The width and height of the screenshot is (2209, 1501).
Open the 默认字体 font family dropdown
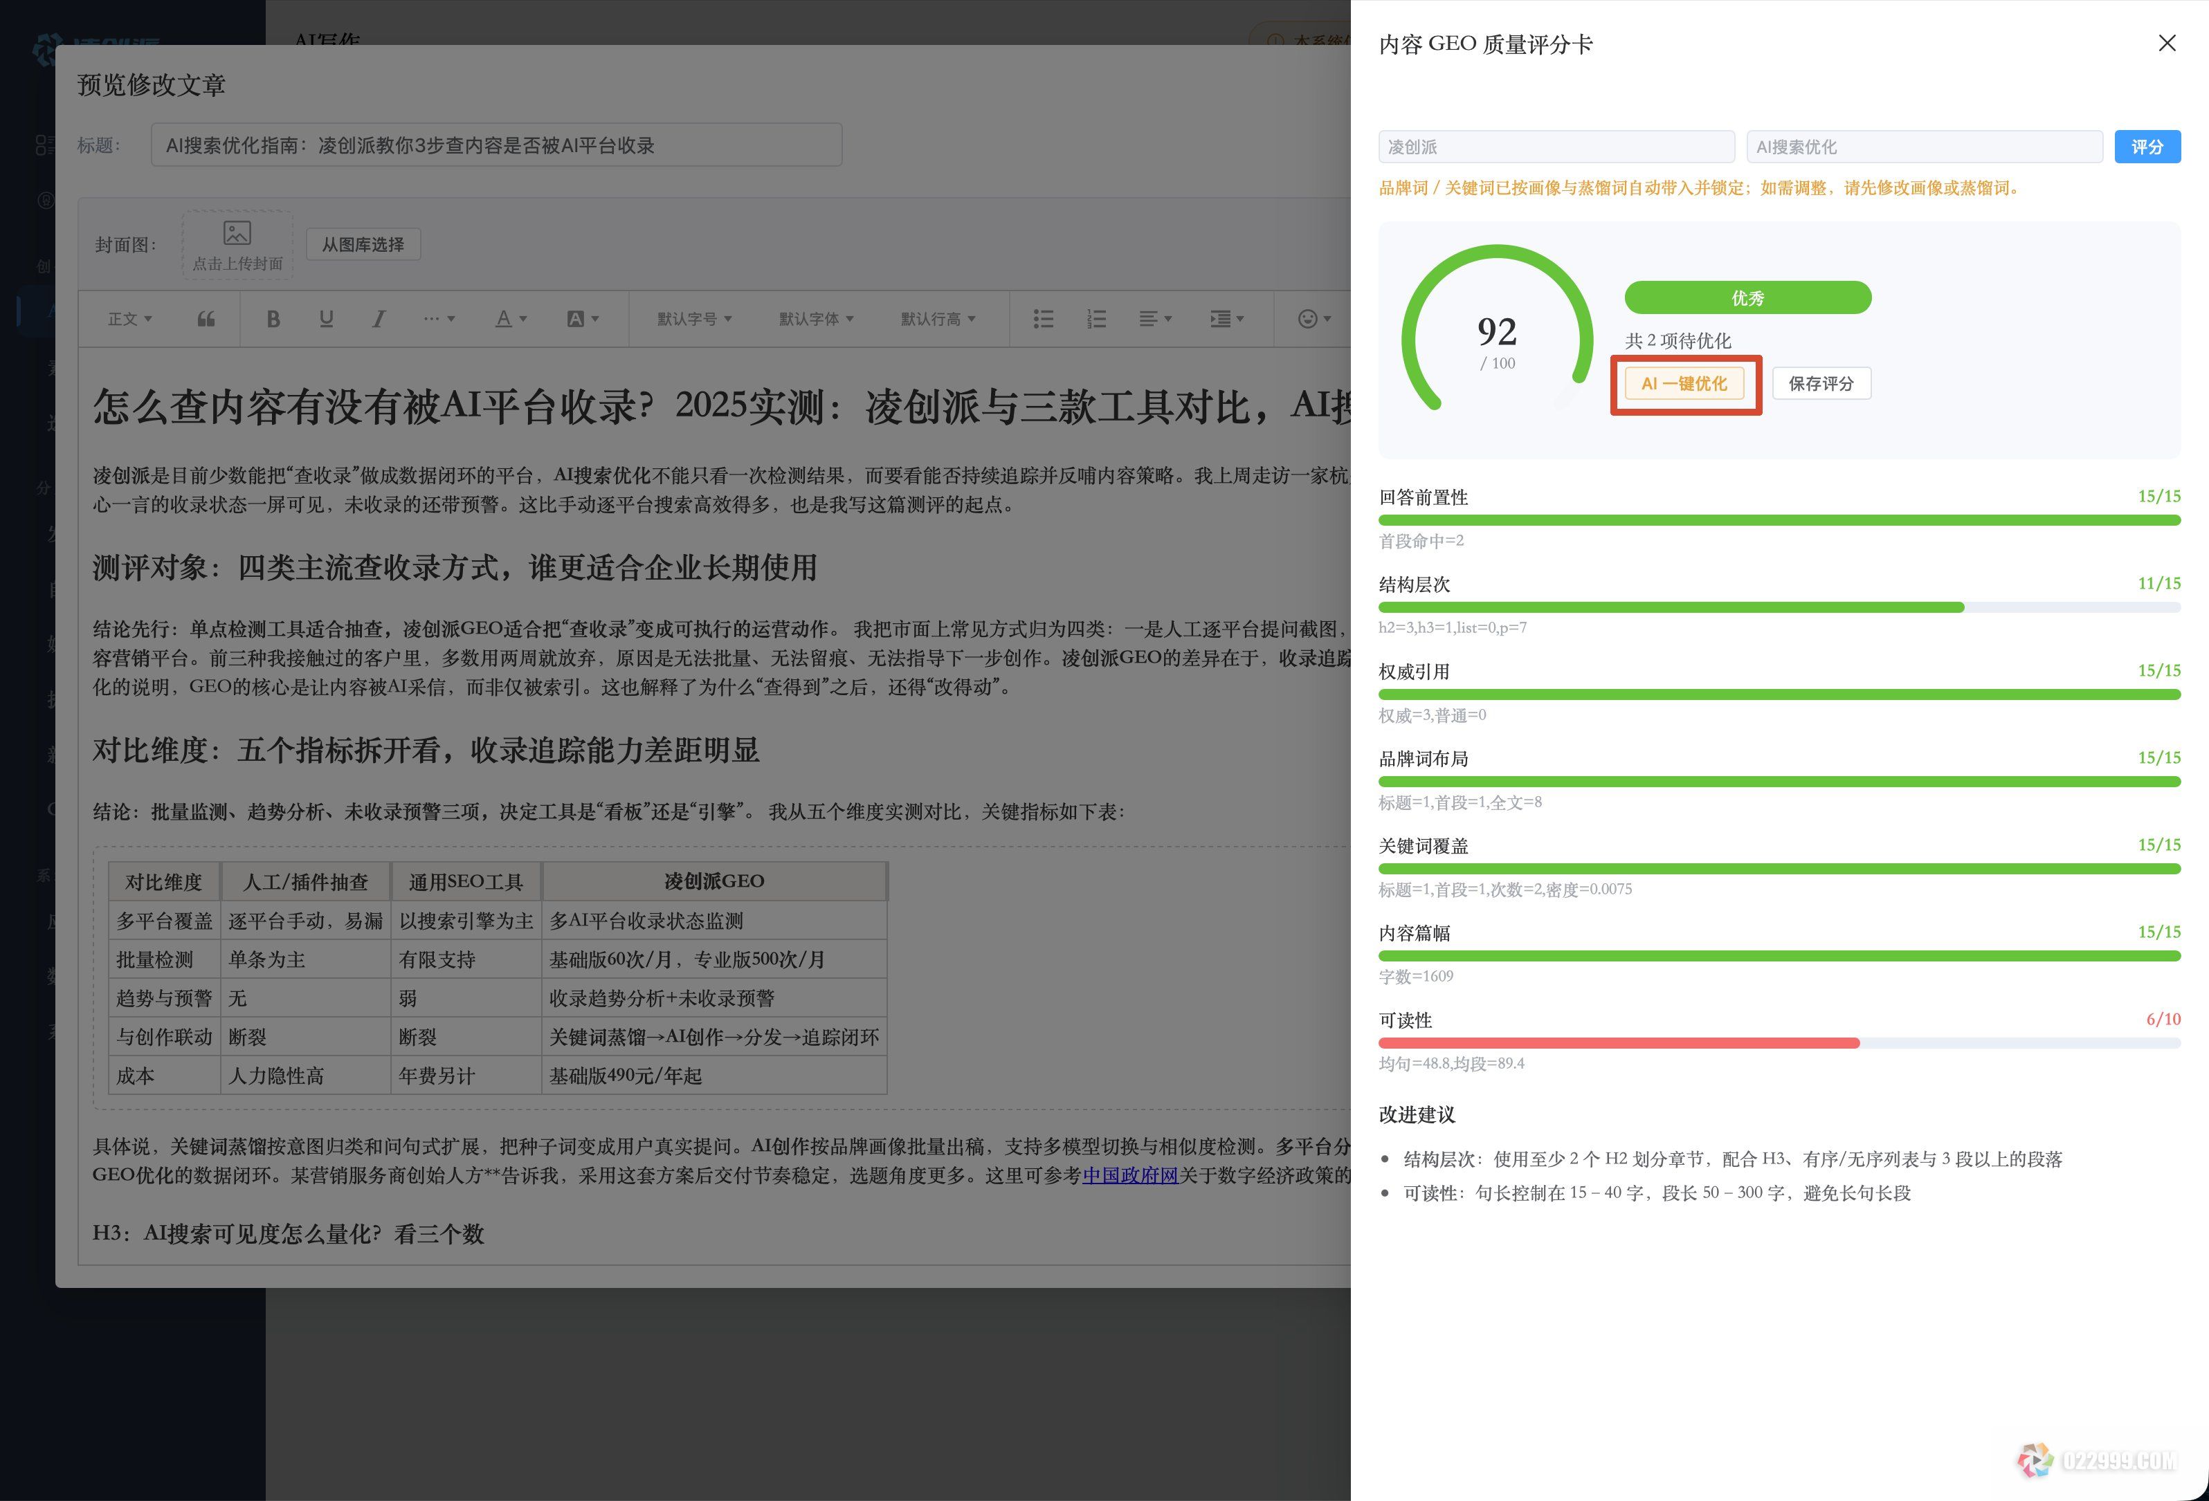pos(817,319)
